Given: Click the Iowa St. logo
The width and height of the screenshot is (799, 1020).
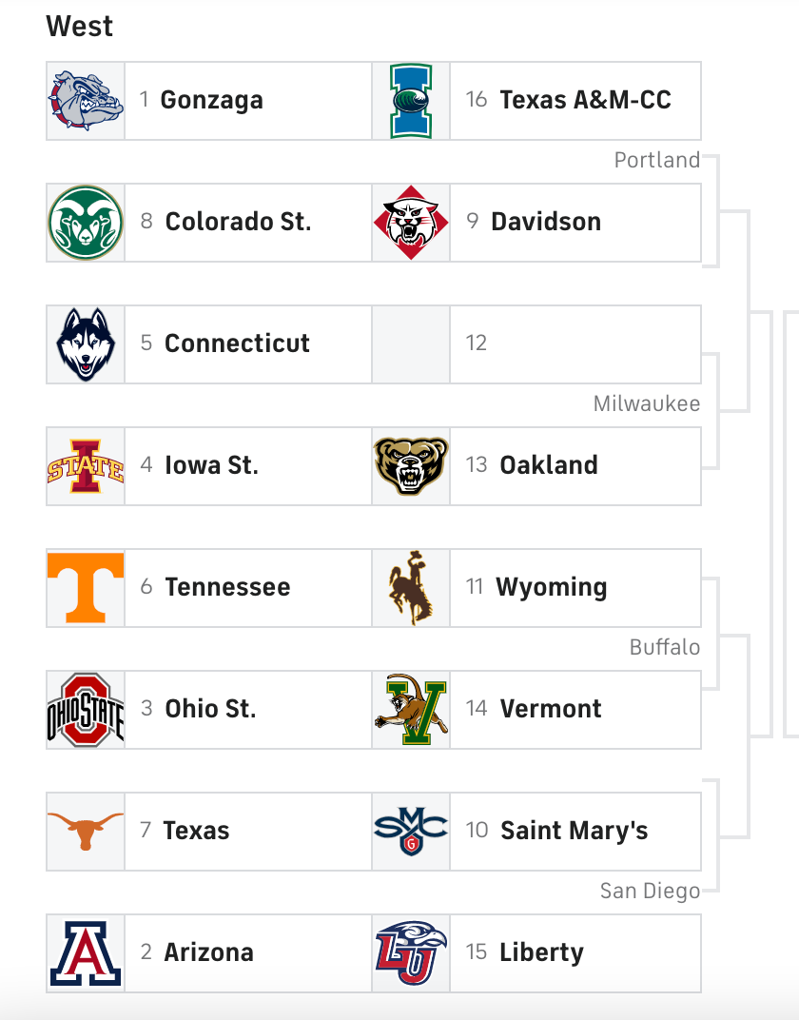Looking at the screenshot, I should point(86,466).
